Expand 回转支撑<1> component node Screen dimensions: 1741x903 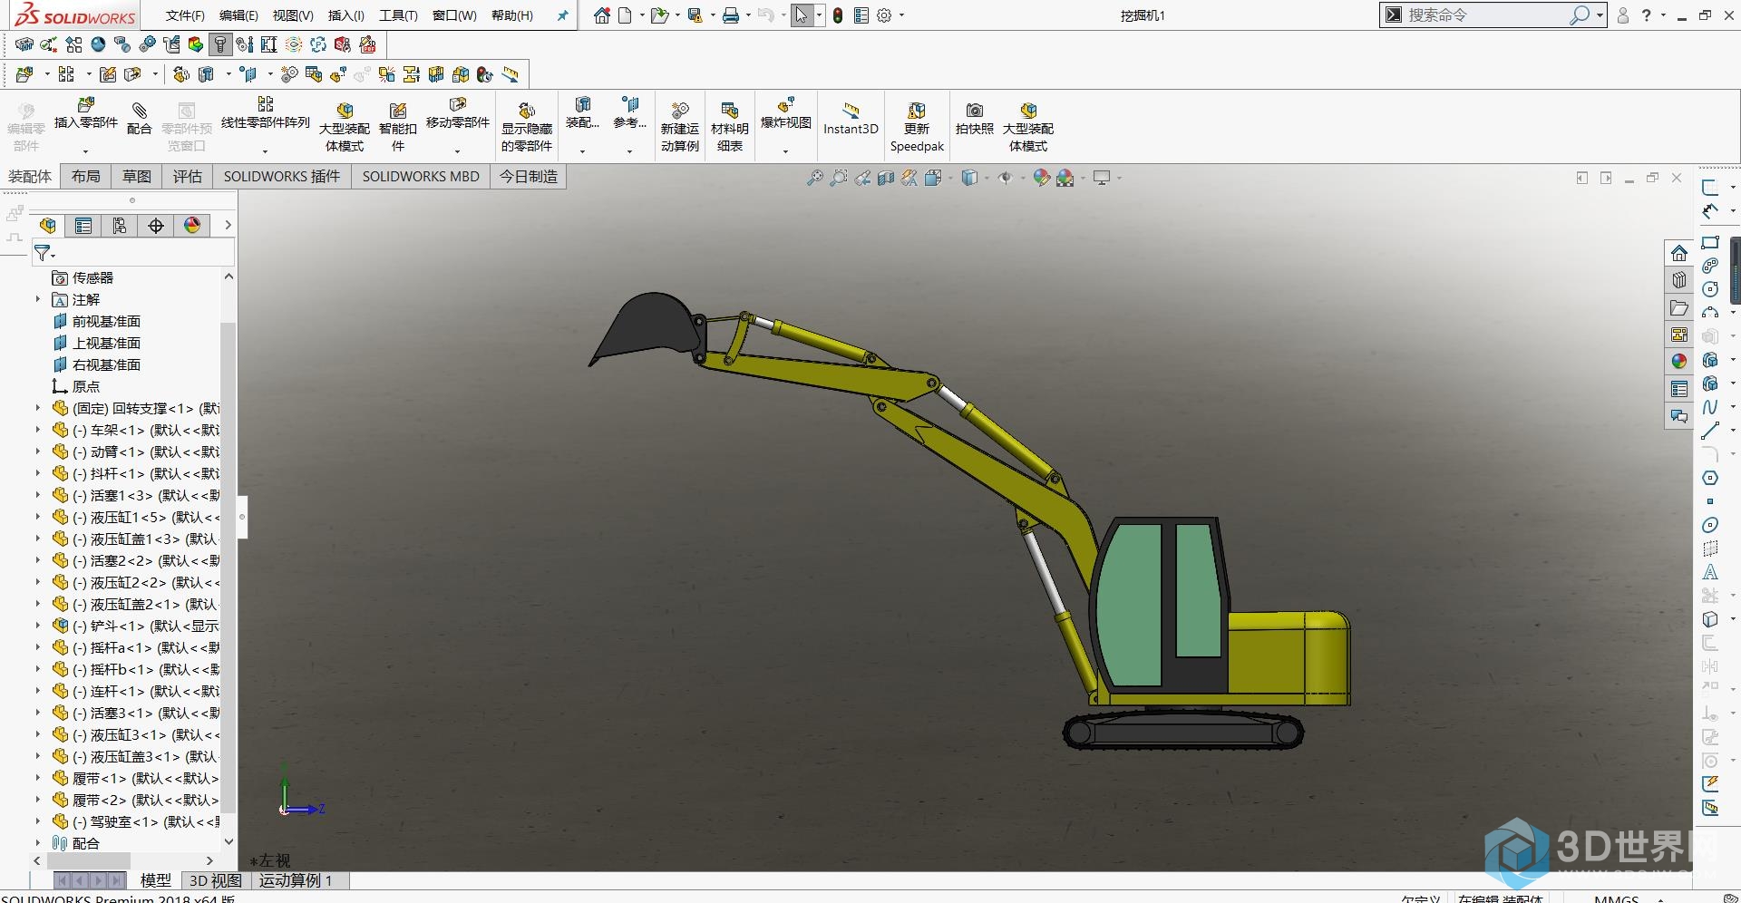pos(37,408)
